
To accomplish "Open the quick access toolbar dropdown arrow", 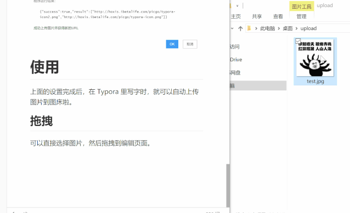I will point(238,6).
